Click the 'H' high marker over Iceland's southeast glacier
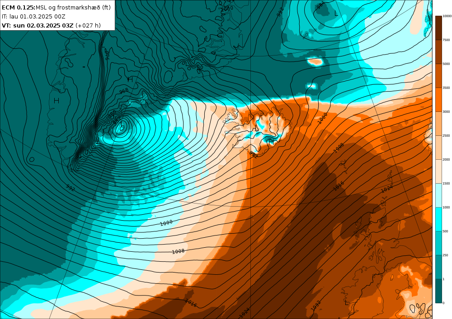The height and width of the screenshot is (319, 452). pos(271,142)
